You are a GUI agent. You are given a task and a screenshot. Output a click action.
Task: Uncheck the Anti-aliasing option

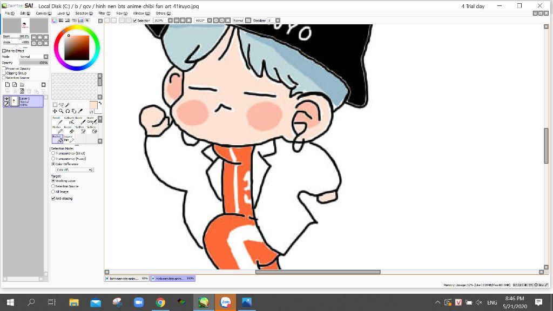pos(53,199)
